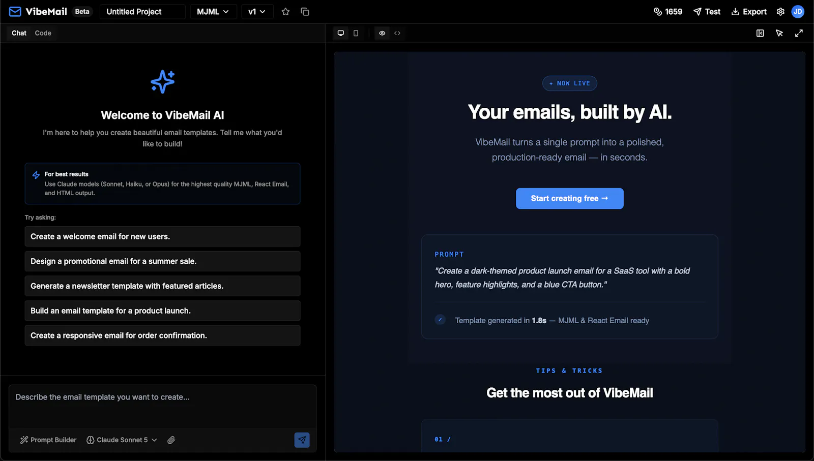This screenshot has width=814, height=461.
Task: Open the settings gear
Action: point(780,12)
